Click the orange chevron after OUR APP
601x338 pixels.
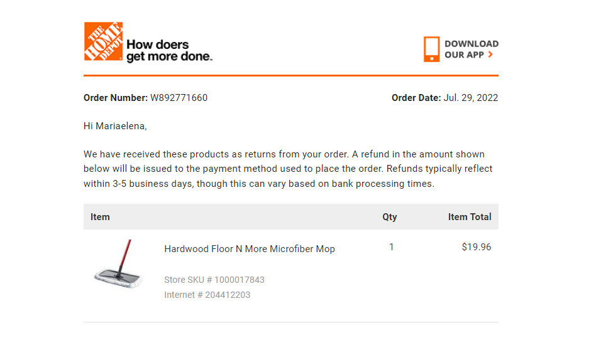tap(490, 55)
